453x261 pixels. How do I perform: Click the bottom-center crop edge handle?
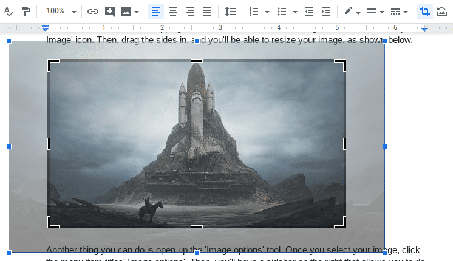coord(197,226)
